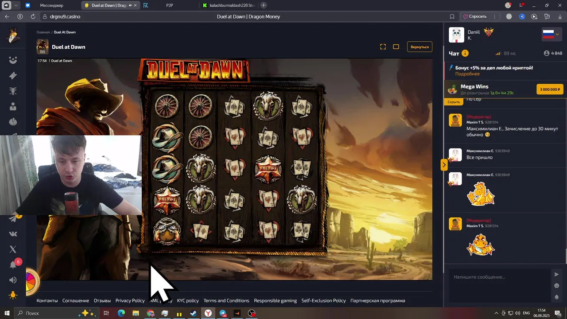Open the emoji picker in chat
The image size is (567, 319).
[x=557, y=286]
